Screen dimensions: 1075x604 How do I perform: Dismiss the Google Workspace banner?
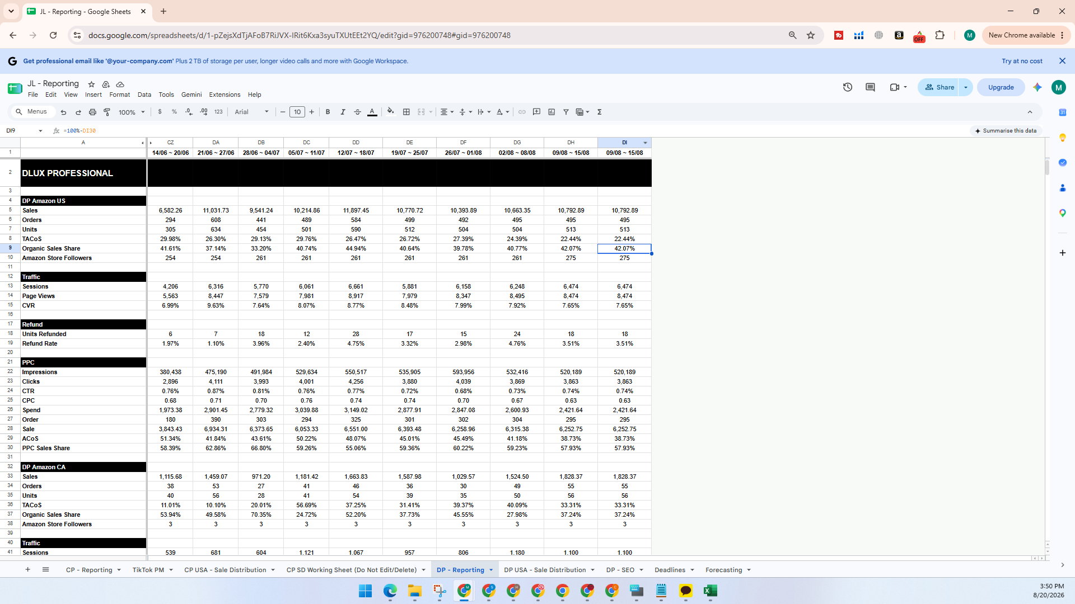click(1062, 61)
